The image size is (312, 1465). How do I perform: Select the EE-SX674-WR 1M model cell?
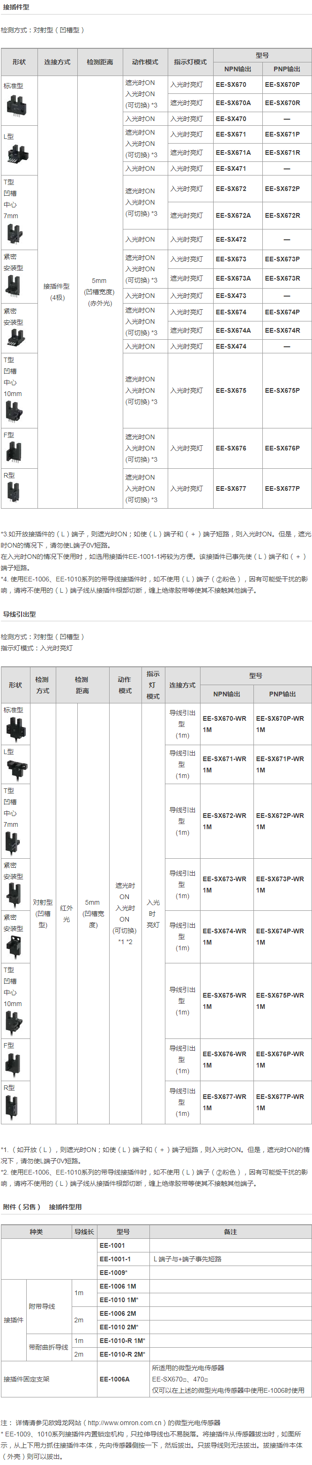point(226,937)
